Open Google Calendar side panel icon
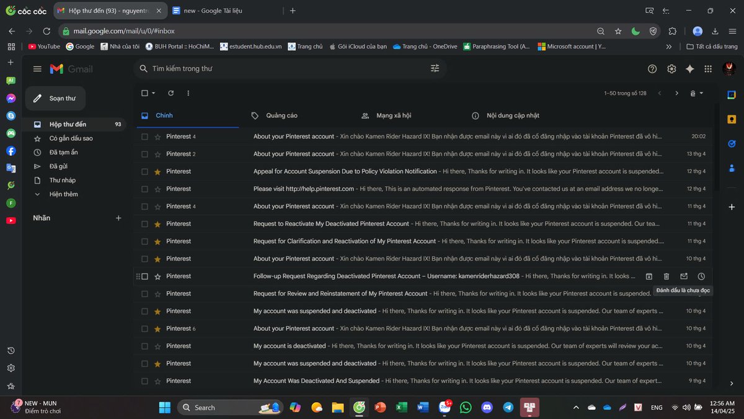The image size is (744, 419). click(x=732, y=95)
